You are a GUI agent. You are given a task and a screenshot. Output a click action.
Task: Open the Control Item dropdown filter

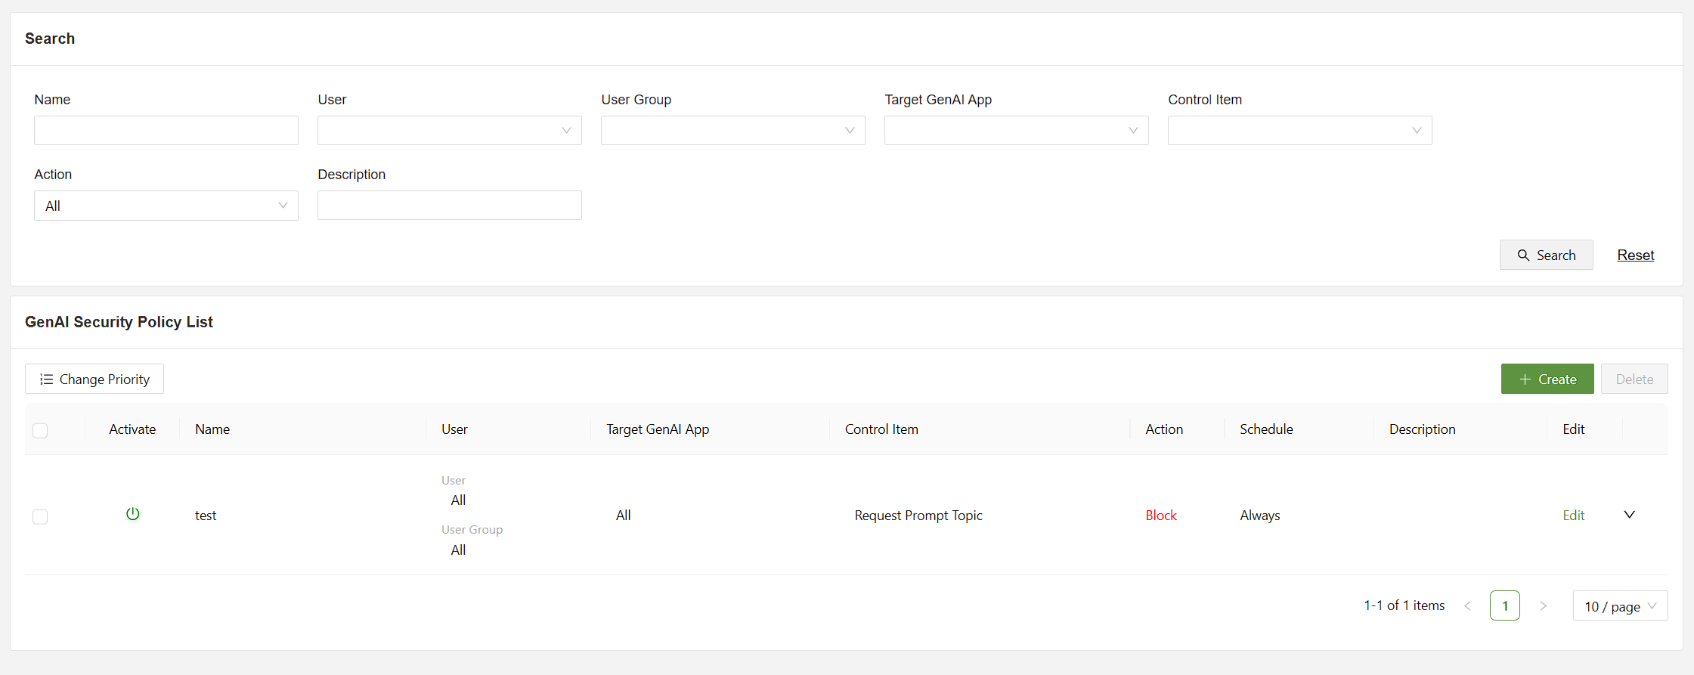click(x=1299, y=131)
